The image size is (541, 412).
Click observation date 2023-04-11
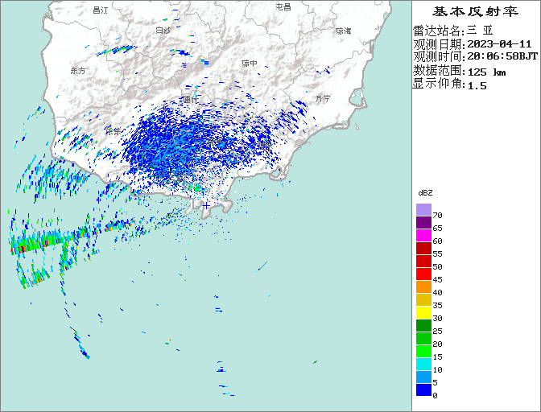pyautogui.click(x=499, y=44)
